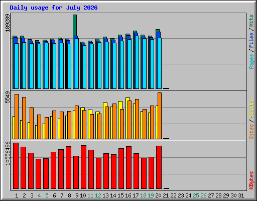Click the yellow Visits bar for day 16
Image resolution: width=257 pixels, height=201 pixels.
pos(127,99)
